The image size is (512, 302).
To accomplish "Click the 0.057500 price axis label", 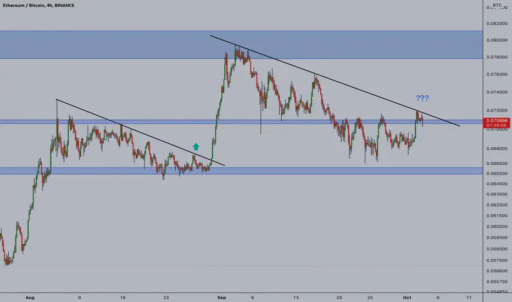I will coord(497,260).
